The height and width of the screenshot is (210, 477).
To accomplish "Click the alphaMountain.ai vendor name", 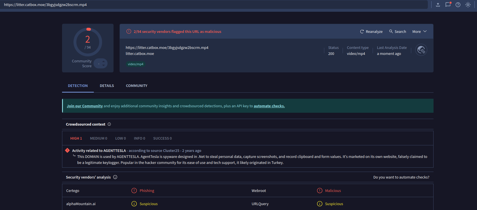I will pos(81,204).
